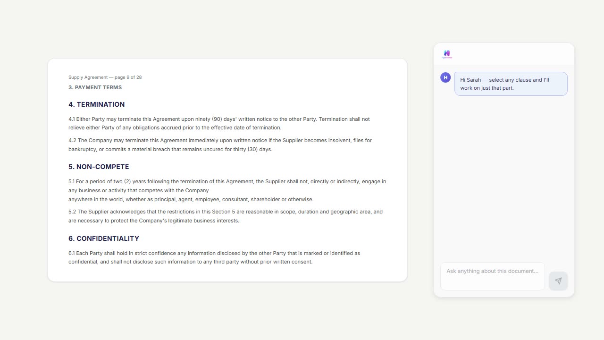Click the 'Supply Agreement — page 9 of 28' header
The height and width of the screenshot is (340, 604).
pyautogui.click(x=105, y=77)
